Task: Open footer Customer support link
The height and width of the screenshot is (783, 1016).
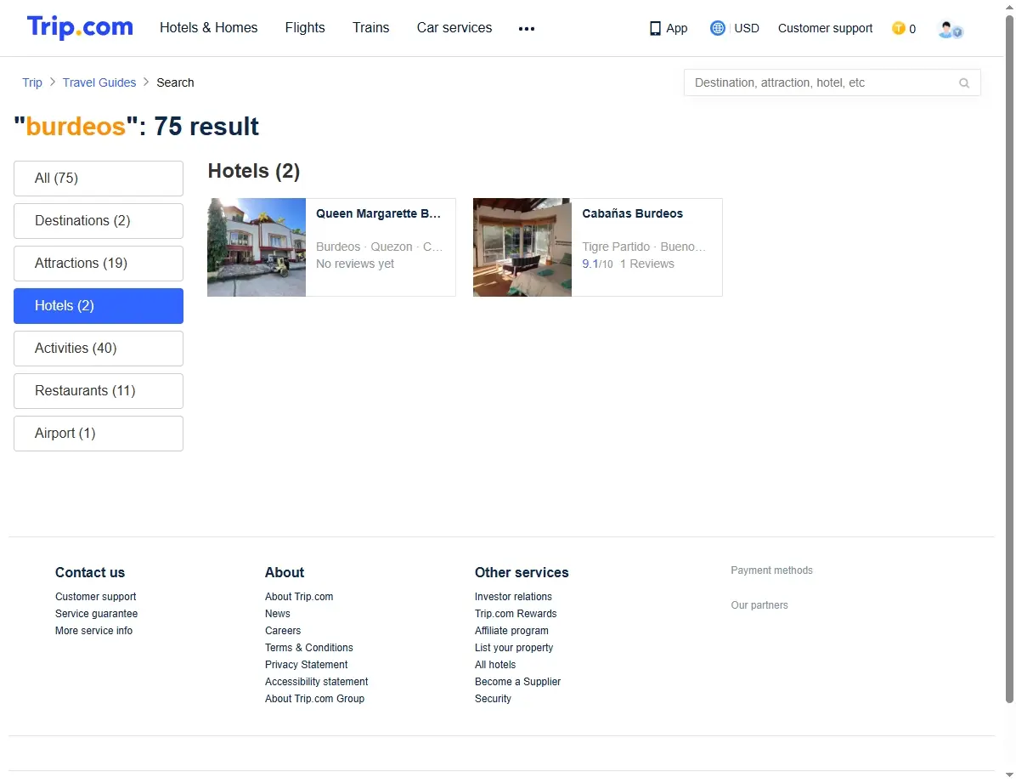Action: (x=96, y=597)
